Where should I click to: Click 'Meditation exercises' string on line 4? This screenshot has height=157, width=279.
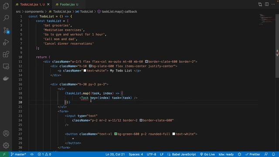coord(63,30)
